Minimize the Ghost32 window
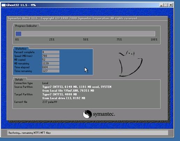The image size is (180, 141). click(x=161, y=5)
